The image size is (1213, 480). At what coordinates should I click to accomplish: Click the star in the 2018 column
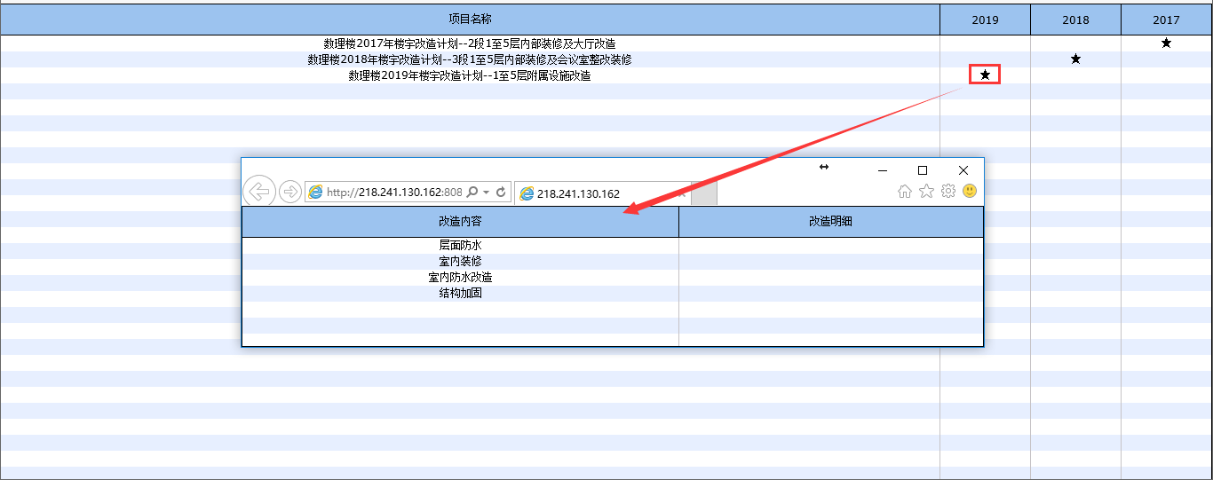pos(1075,59)
